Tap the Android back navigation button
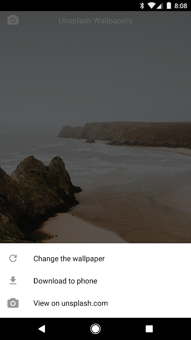191x340 pixels. pos(42,329)
